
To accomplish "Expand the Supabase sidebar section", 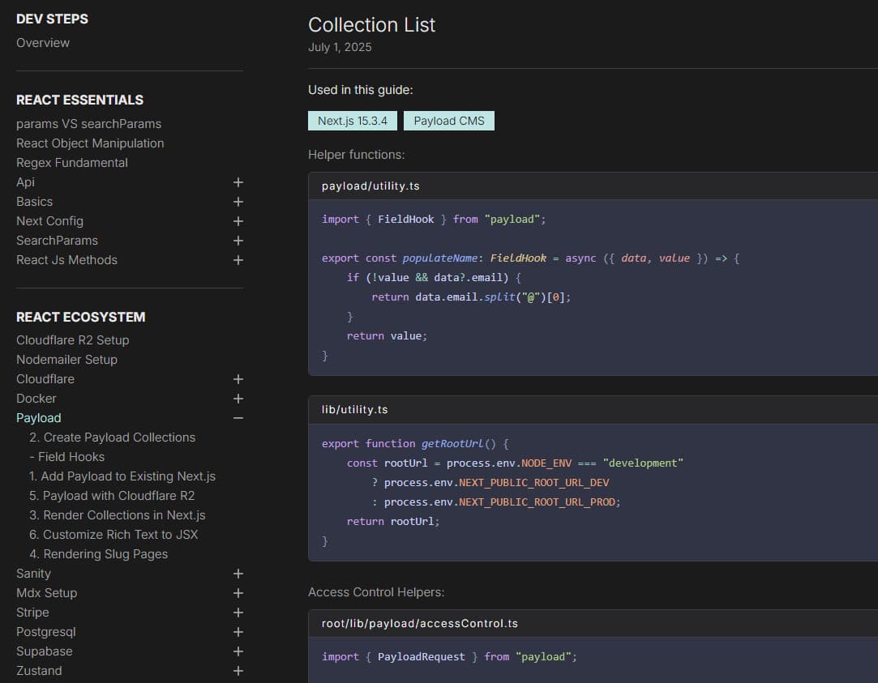I will pos(238,651).
